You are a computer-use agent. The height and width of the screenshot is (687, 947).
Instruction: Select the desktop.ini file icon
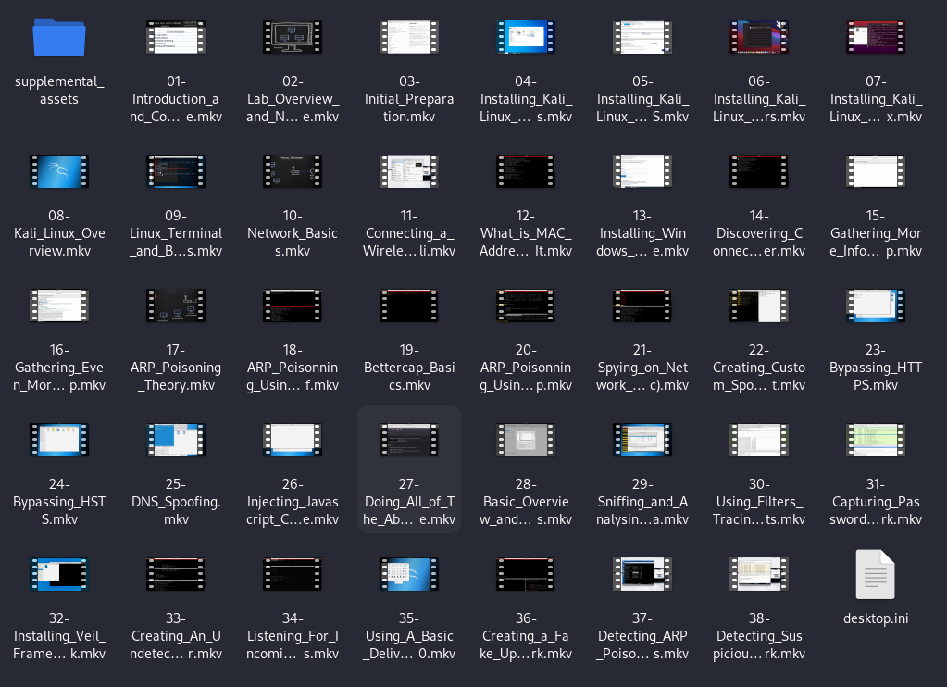pyautogui.click(x=875, y=575)
